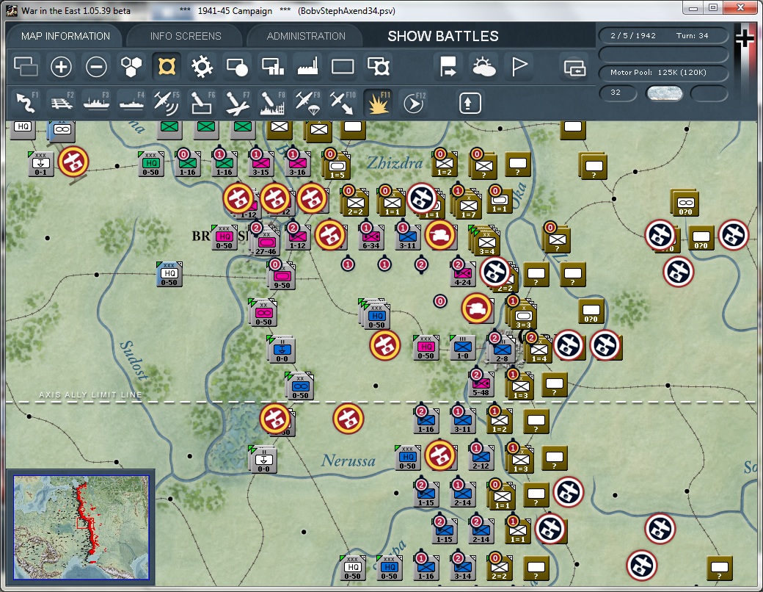
Task: Select the Soviet 3=4 infantry stack
Action: tap(486, 242)
